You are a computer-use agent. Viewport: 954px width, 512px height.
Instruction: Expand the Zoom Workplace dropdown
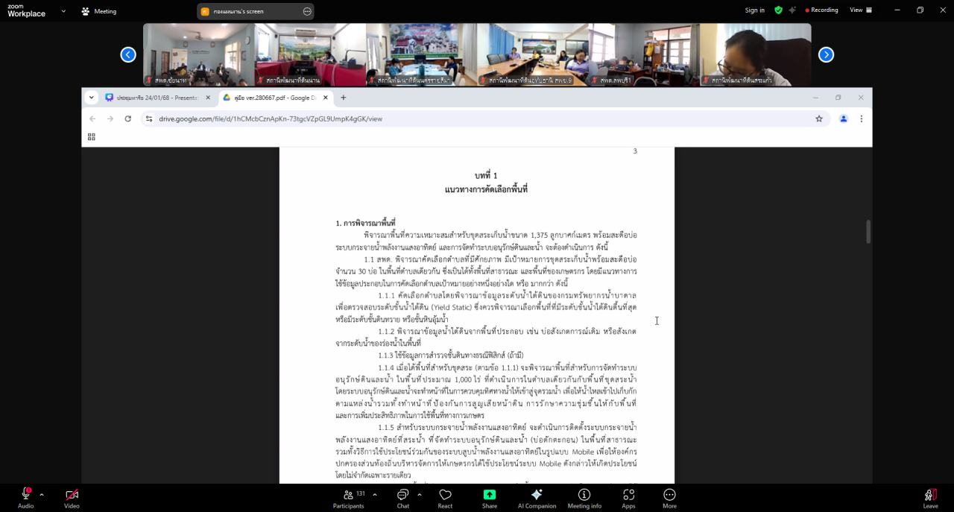click(63, 11)
